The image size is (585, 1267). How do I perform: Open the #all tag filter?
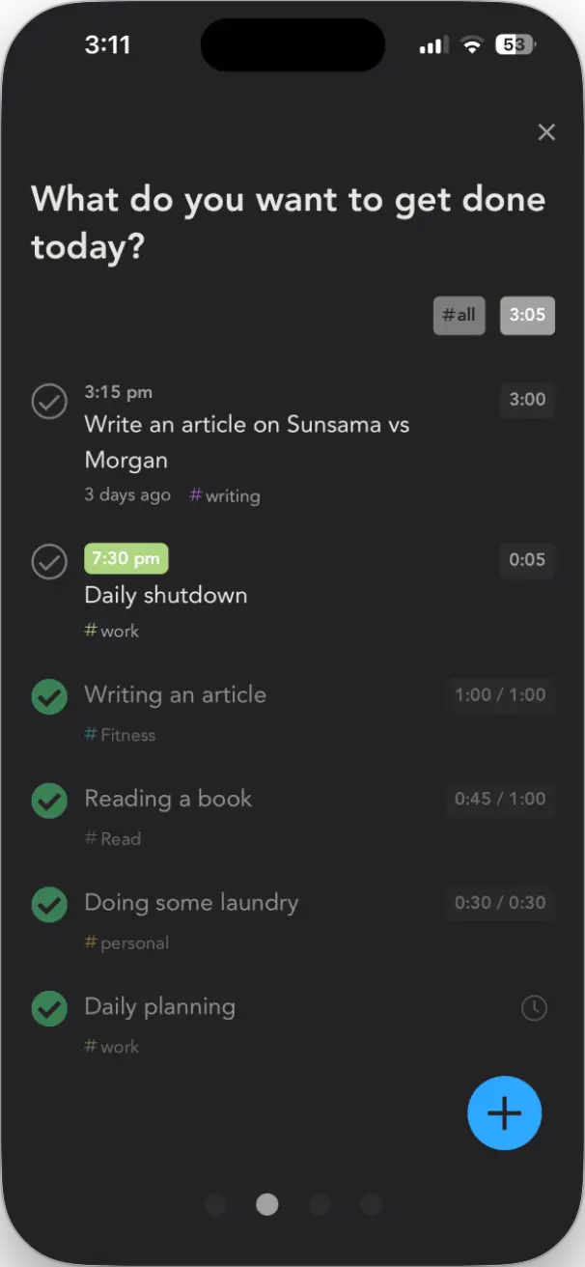tap(459, 315)
